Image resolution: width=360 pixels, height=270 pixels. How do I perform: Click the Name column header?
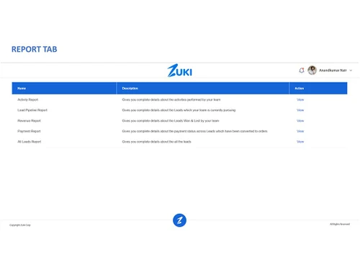(64, 89)
